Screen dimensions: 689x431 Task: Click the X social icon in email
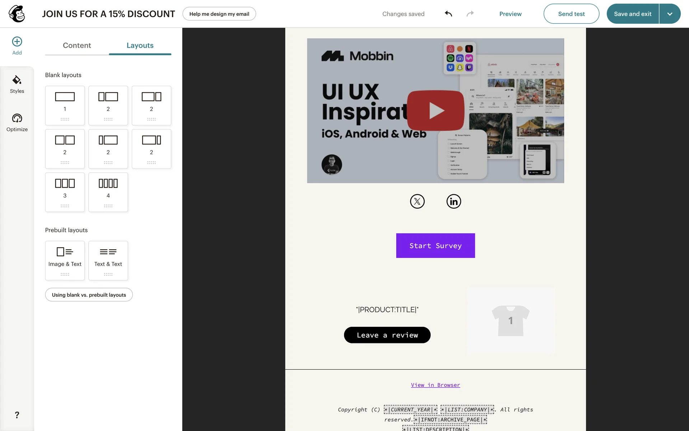coord(417,201)
